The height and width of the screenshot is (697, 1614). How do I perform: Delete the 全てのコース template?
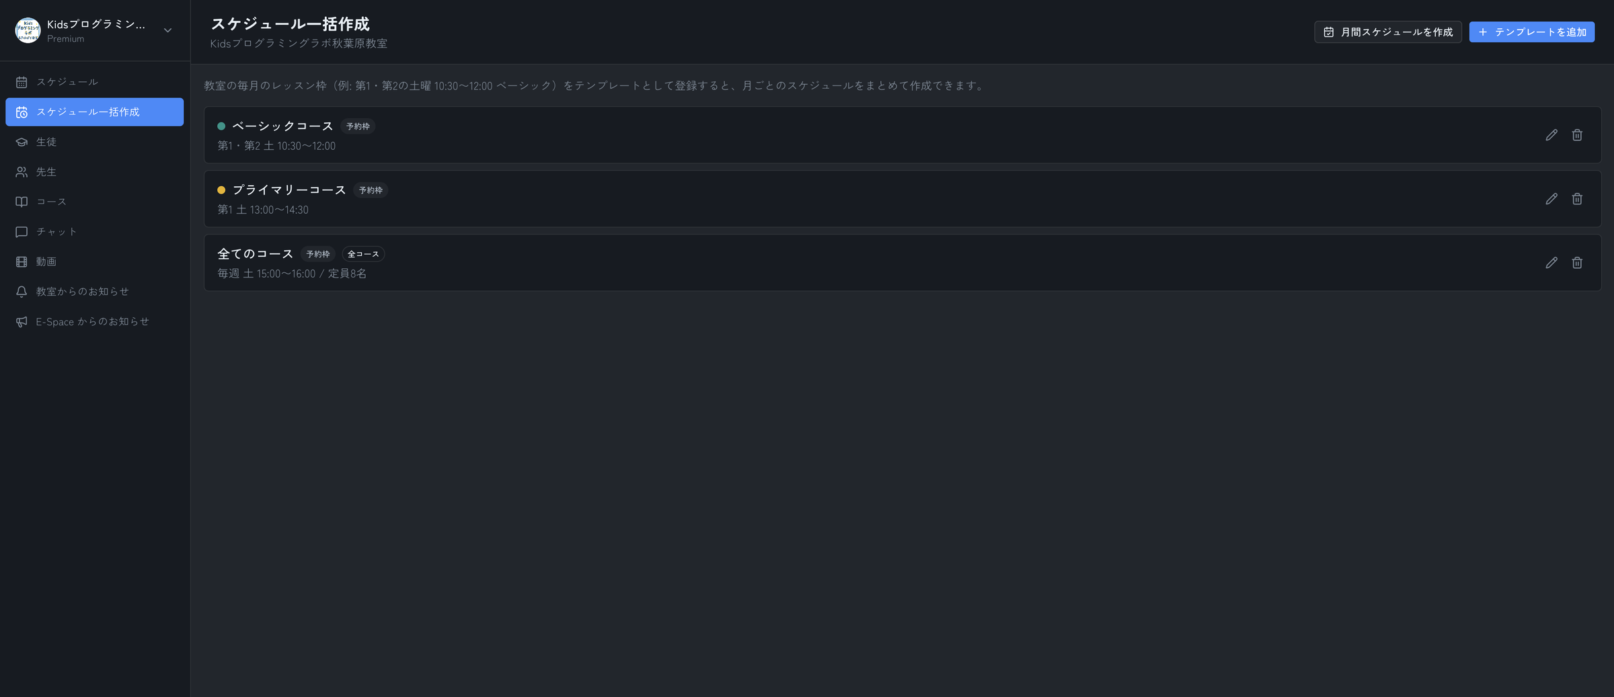[1577, 263]
